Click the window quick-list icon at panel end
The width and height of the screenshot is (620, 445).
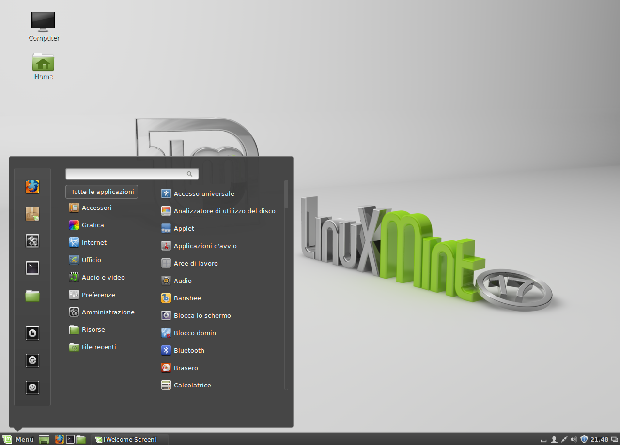pos(615,439)
